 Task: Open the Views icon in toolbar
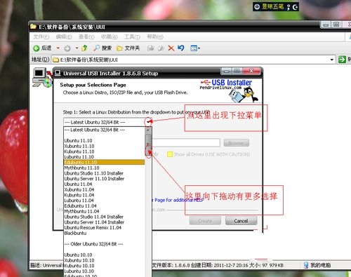tap(194, 48)
